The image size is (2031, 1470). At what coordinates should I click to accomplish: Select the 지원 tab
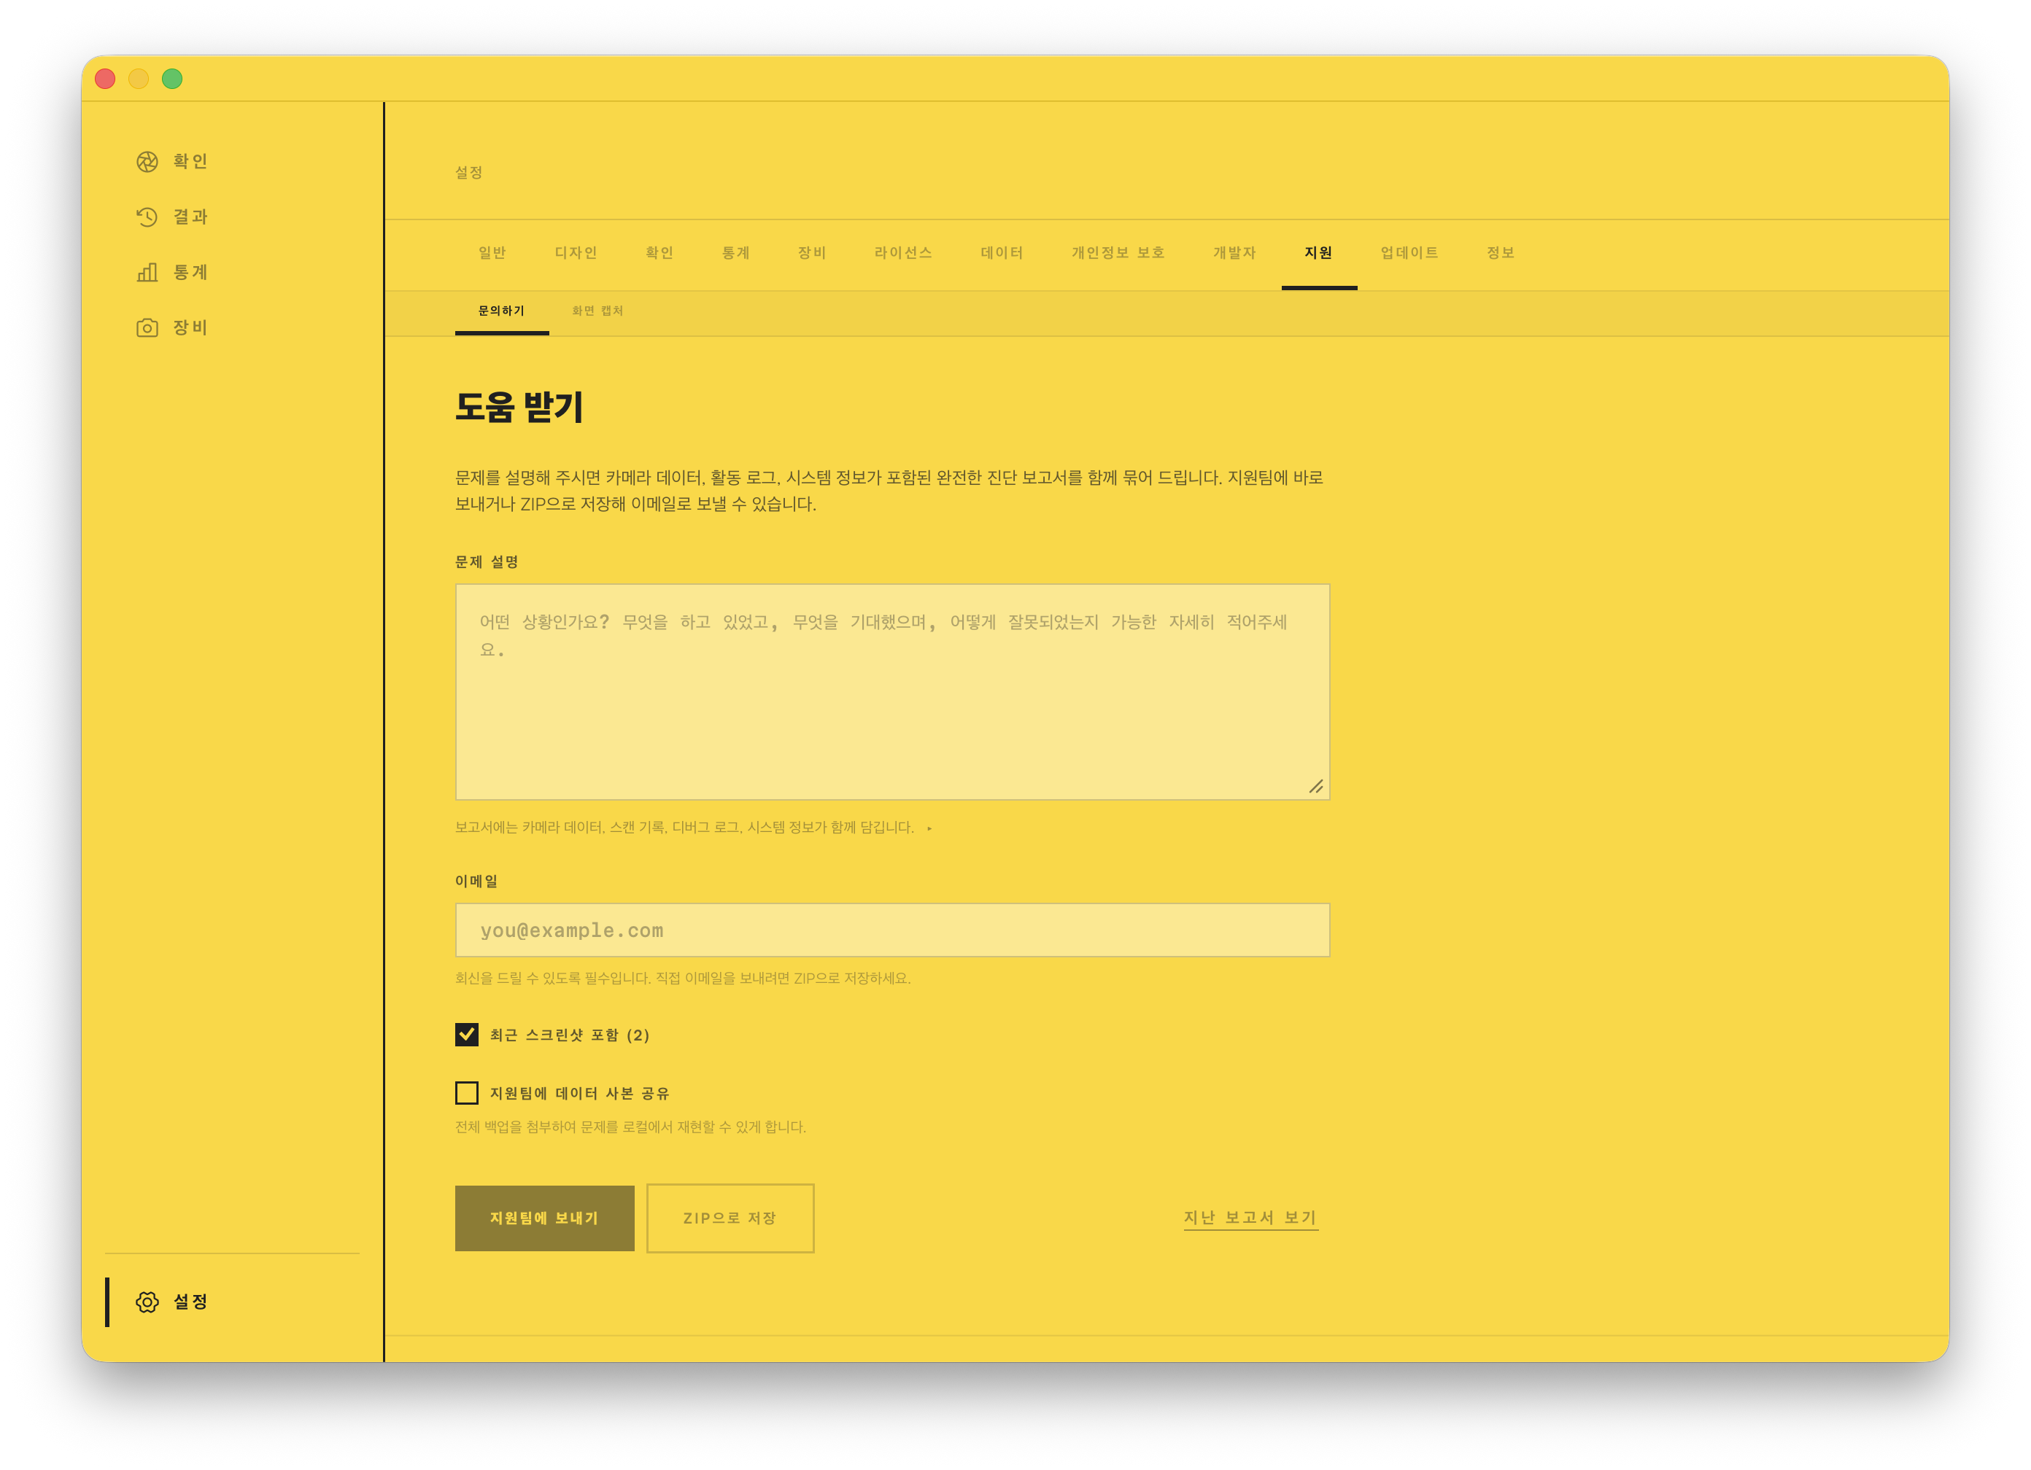pos(1319,253)
